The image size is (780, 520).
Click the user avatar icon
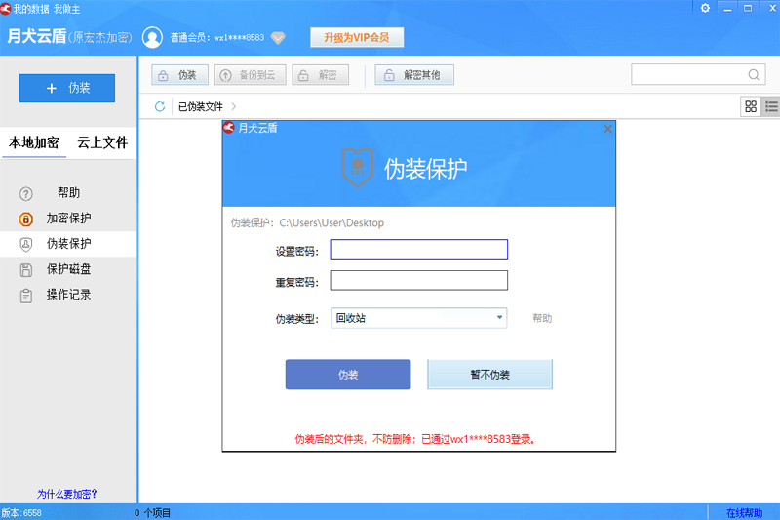pos(152,38)
